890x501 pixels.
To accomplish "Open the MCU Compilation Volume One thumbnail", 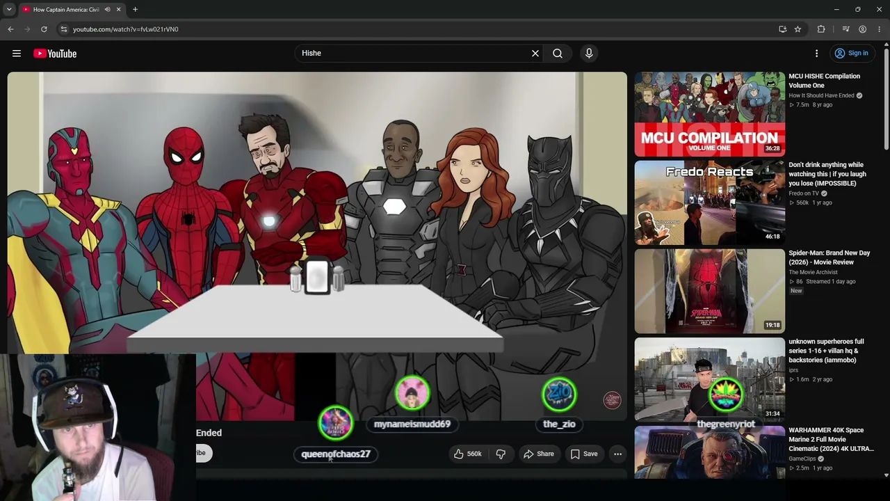I will pos(709,114).
